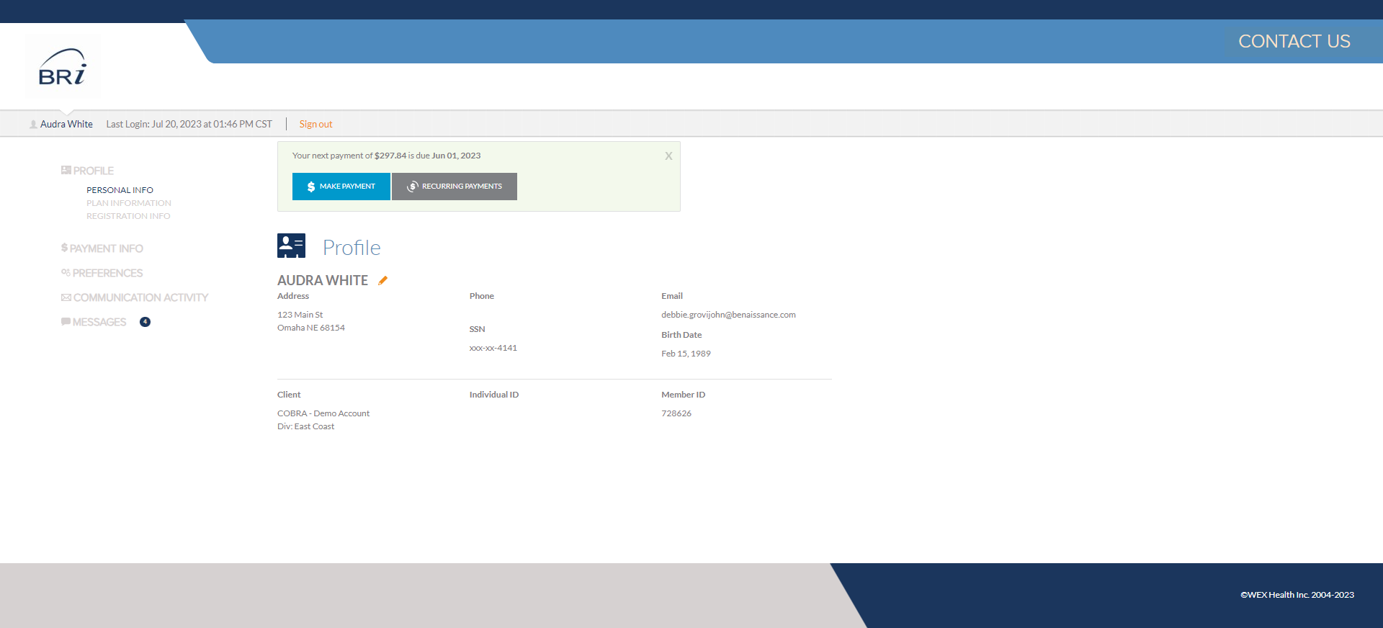1383x628 pixels.
Task: Click the pencil edit icon beside Audra White
Action: pos(383,281)
